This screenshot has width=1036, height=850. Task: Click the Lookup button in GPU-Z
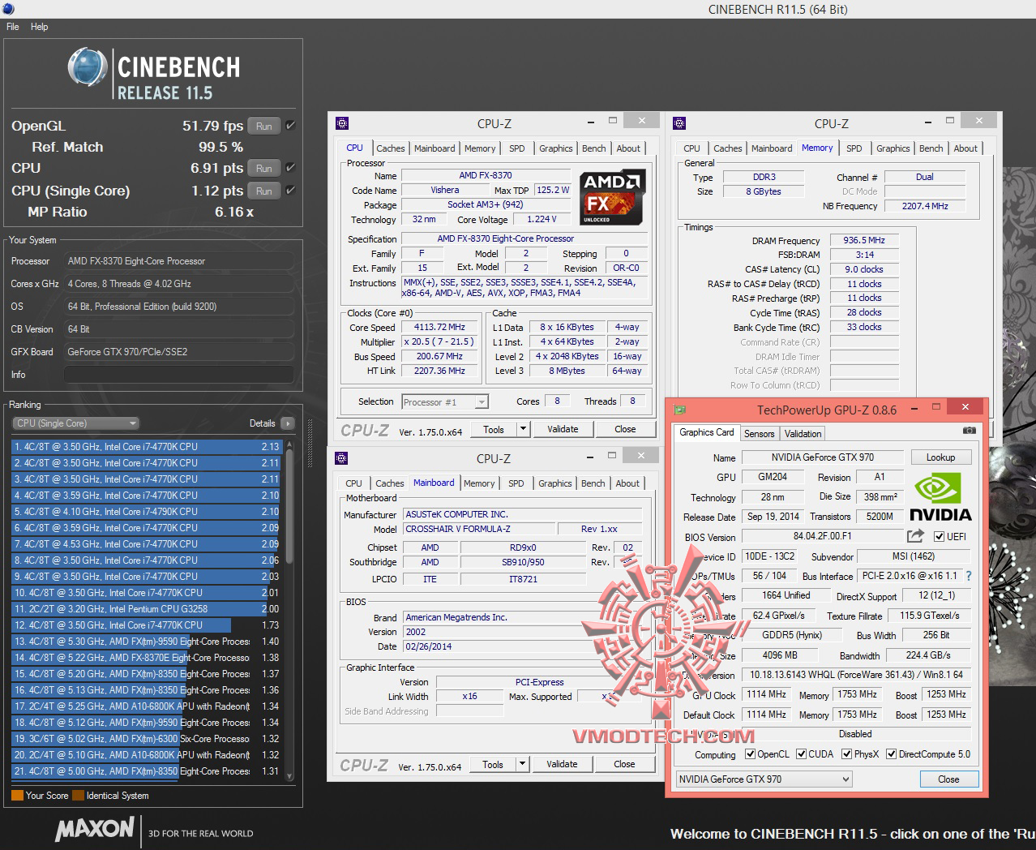[x=941, y=457]
